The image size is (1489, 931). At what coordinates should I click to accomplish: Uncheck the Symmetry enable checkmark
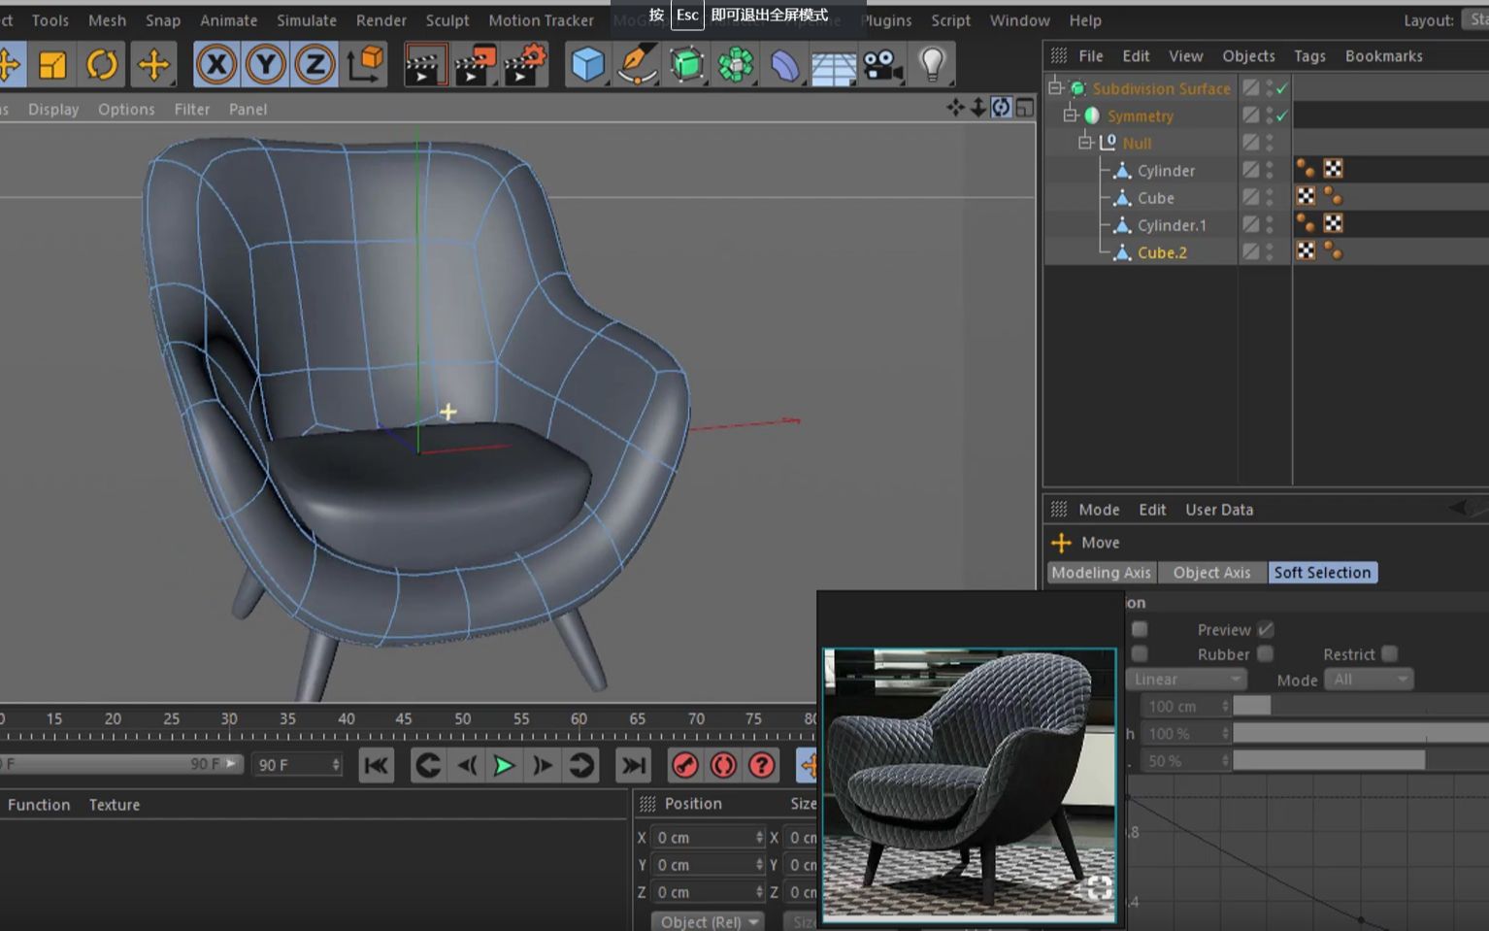[x=1281, y=115]
